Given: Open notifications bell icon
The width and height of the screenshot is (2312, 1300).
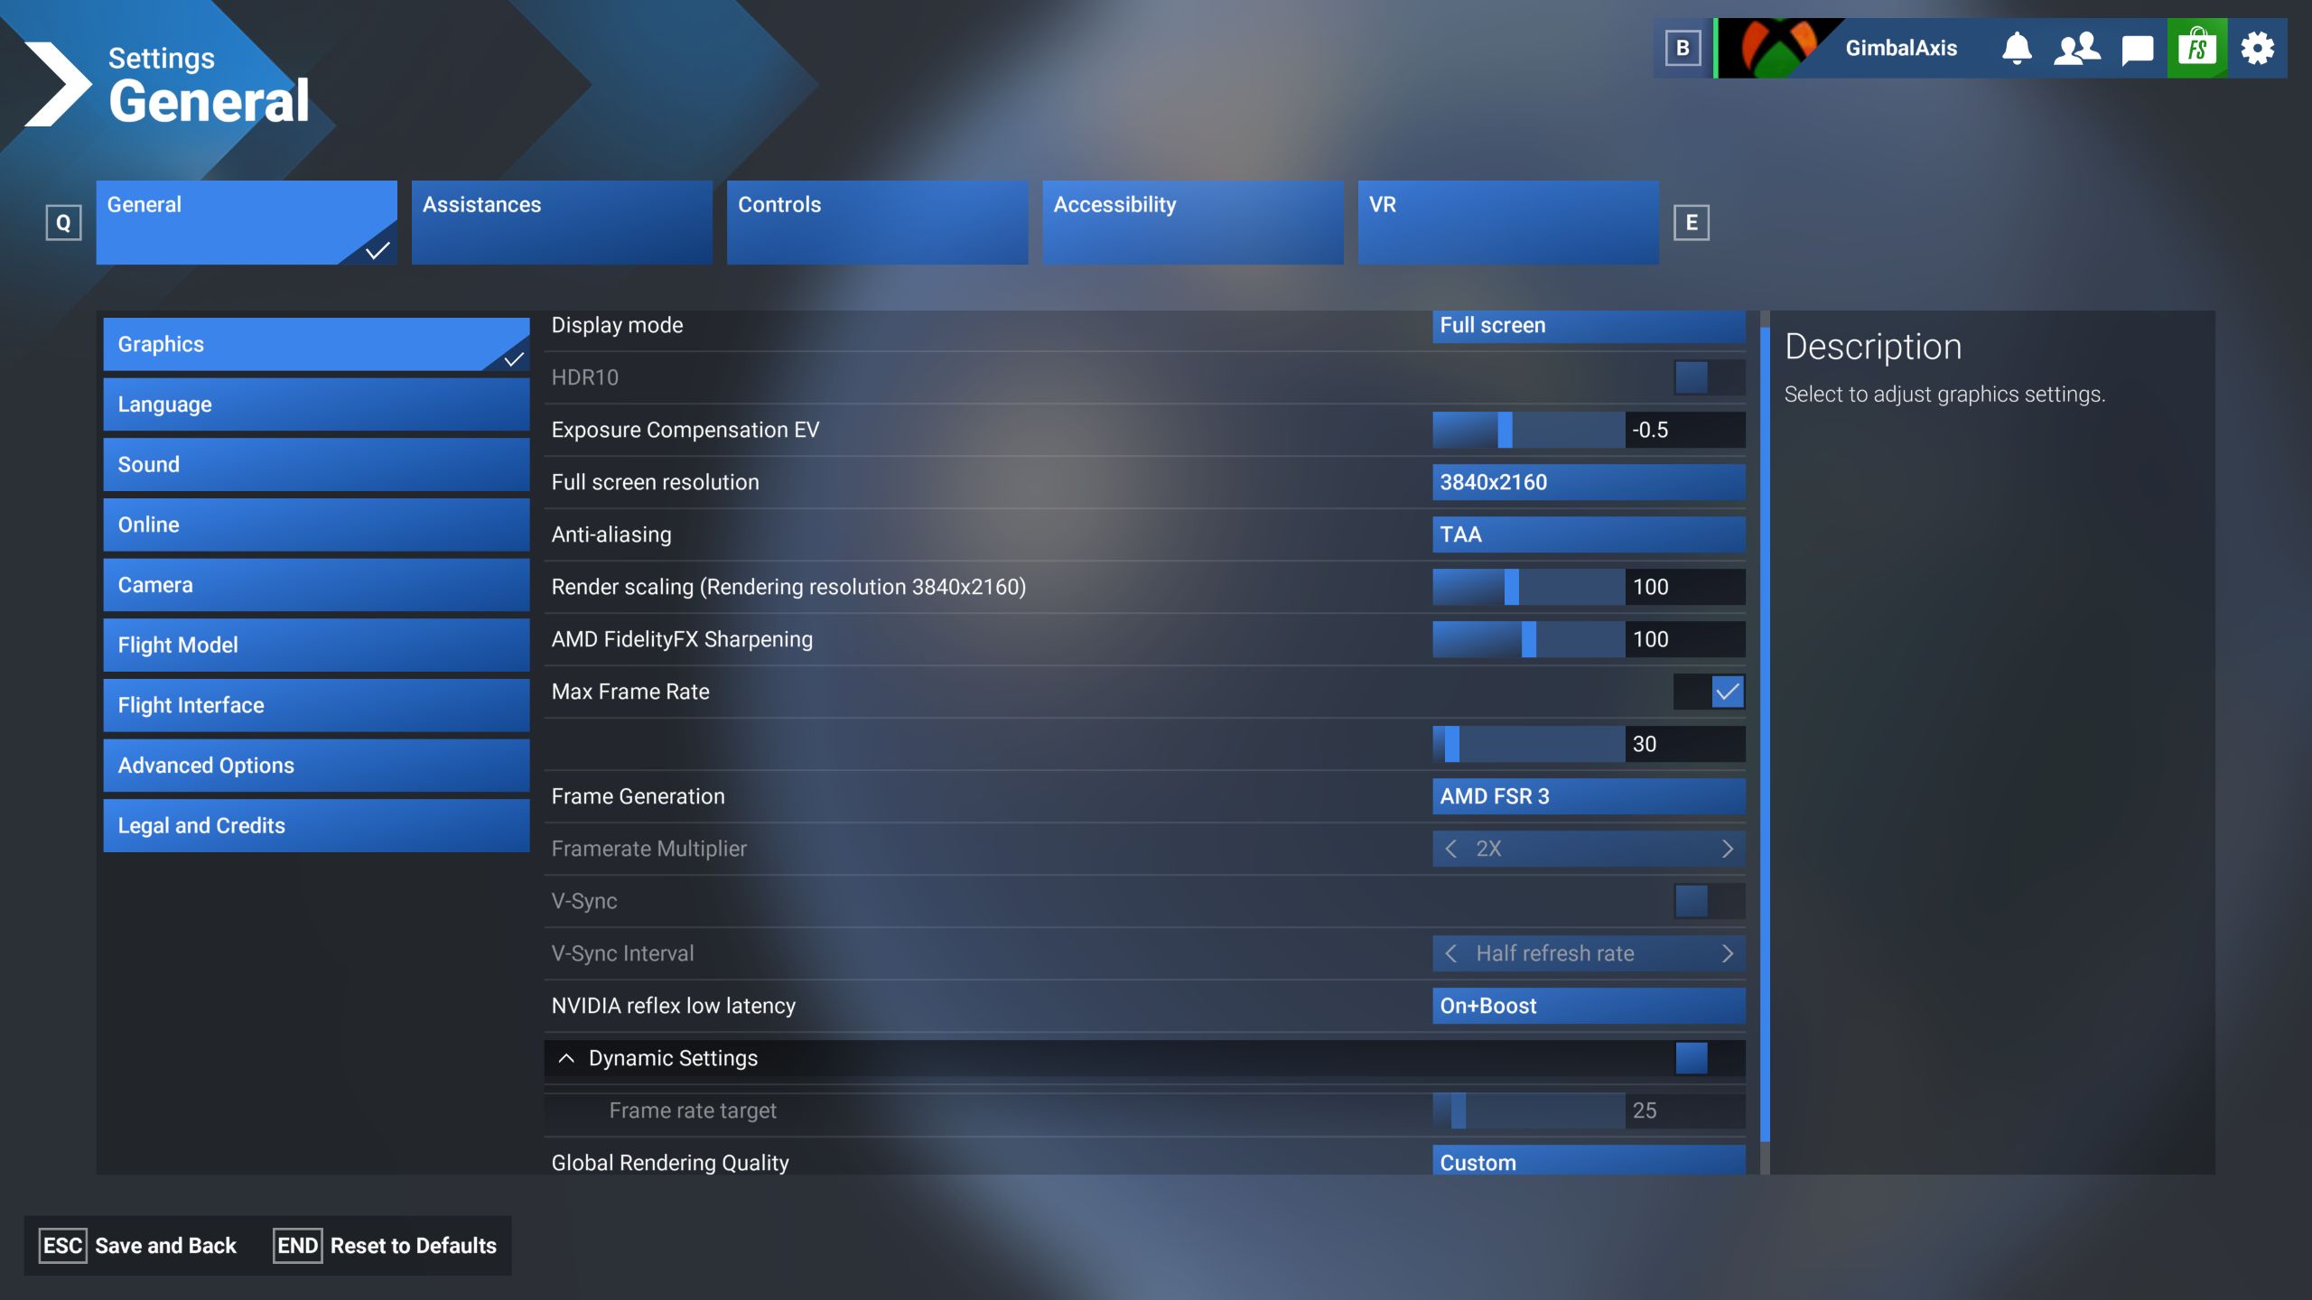Looking at the screenshot, I should (2017, 48).
